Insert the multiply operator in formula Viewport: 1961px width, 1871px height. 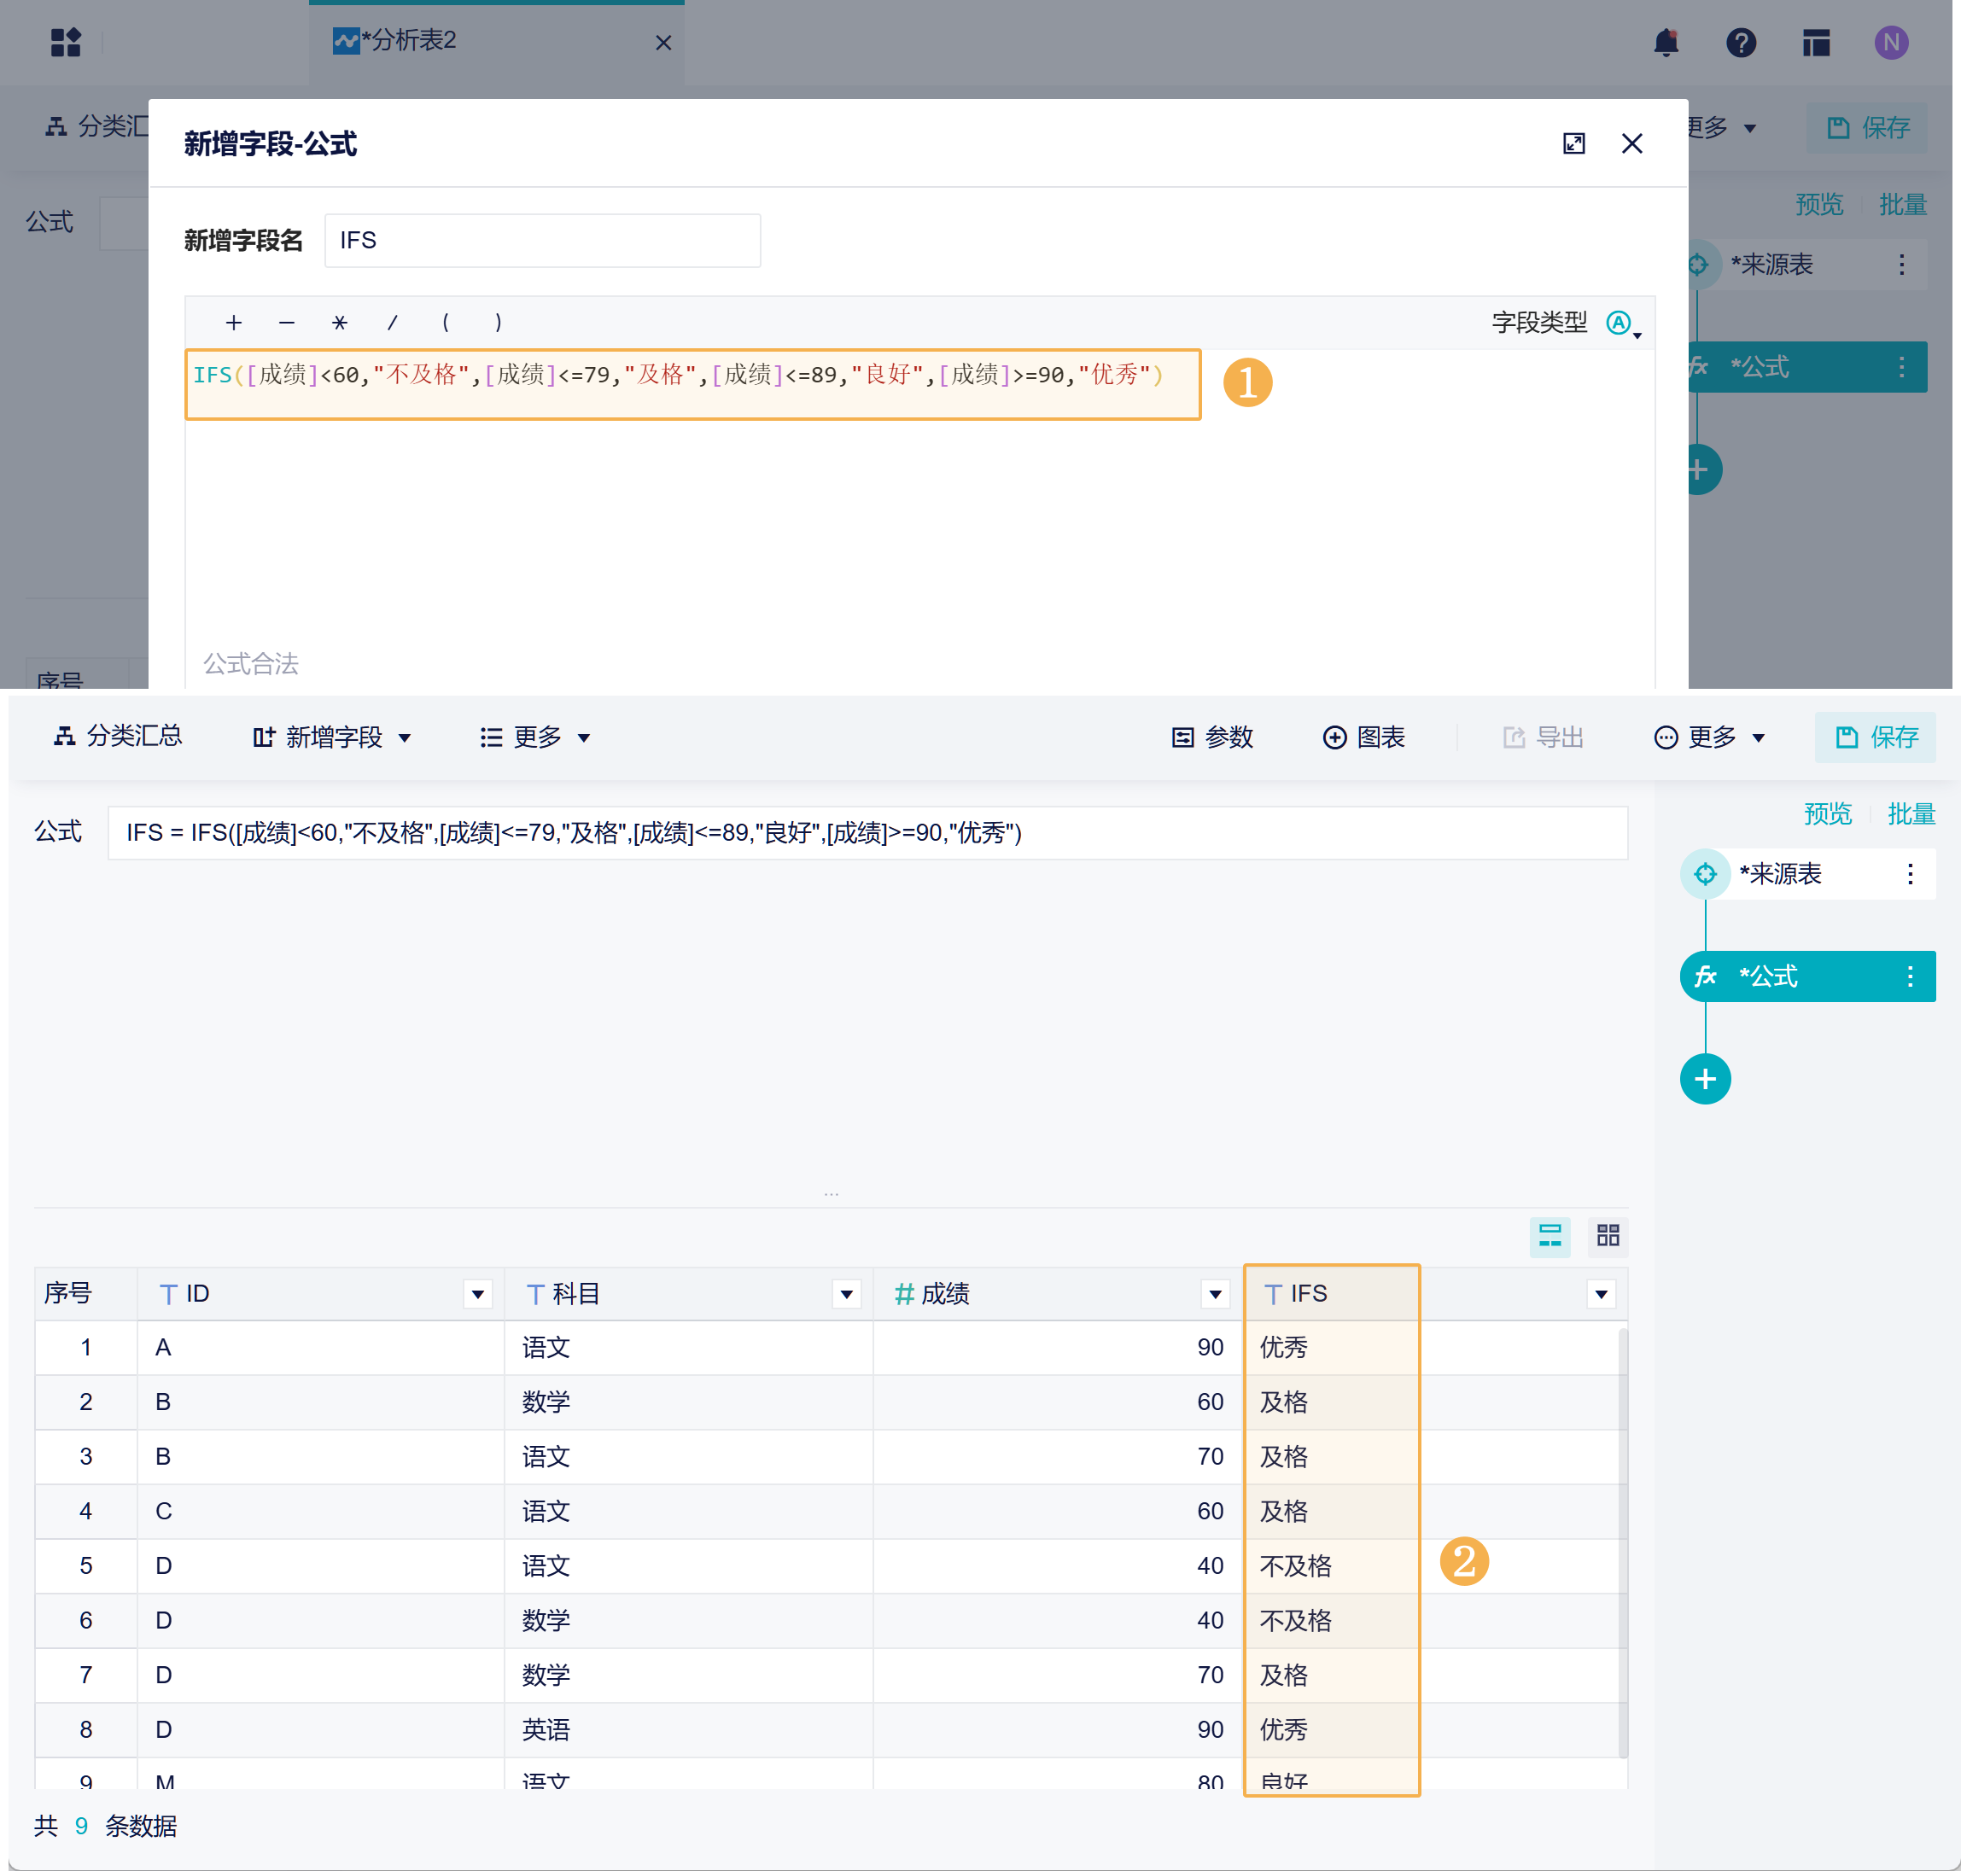click(x=339, y=322)
